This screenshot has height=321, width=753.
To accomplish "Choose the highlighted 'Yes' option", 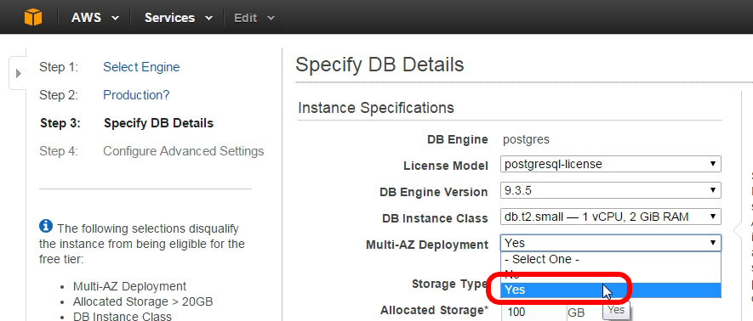I will (610, 290).
